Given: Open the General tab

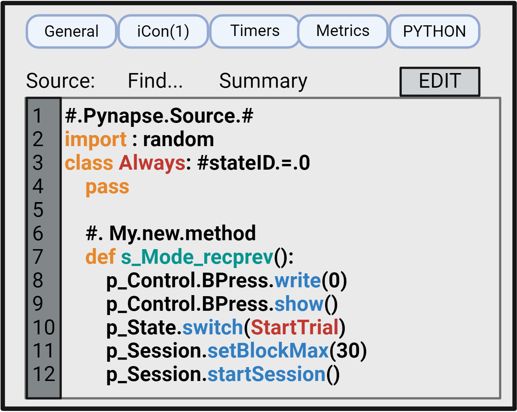Looking at the screenshot, I should coord(71,31).
